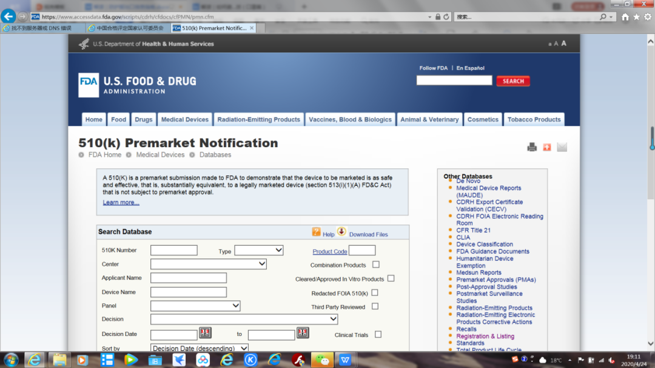Check Combination Products checkbox

click(x=376, y=264)
